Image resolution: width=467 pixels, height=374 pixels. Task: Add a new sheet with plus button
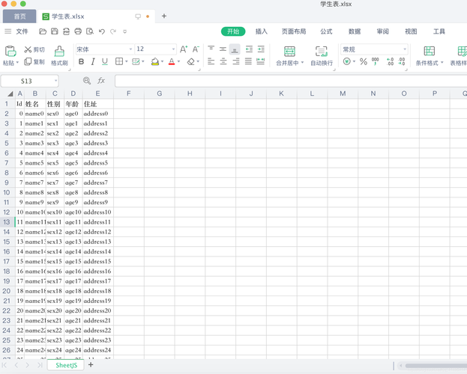click(x=91, y=364)
